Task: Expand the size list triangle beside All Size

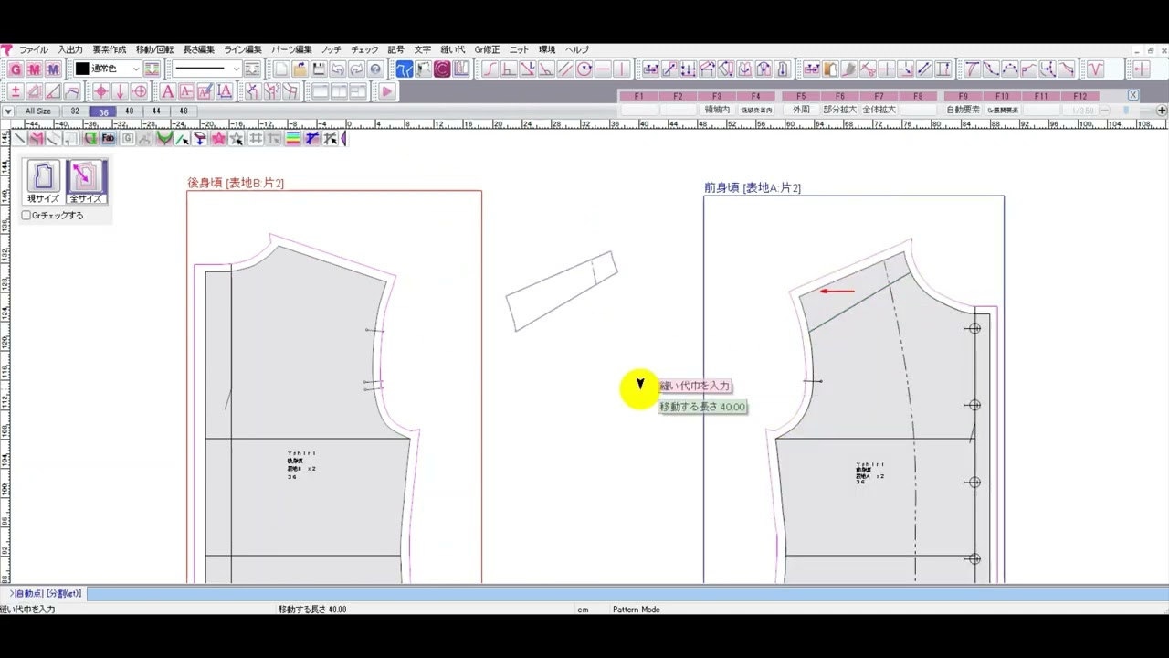Action: [x=7, y=111]
